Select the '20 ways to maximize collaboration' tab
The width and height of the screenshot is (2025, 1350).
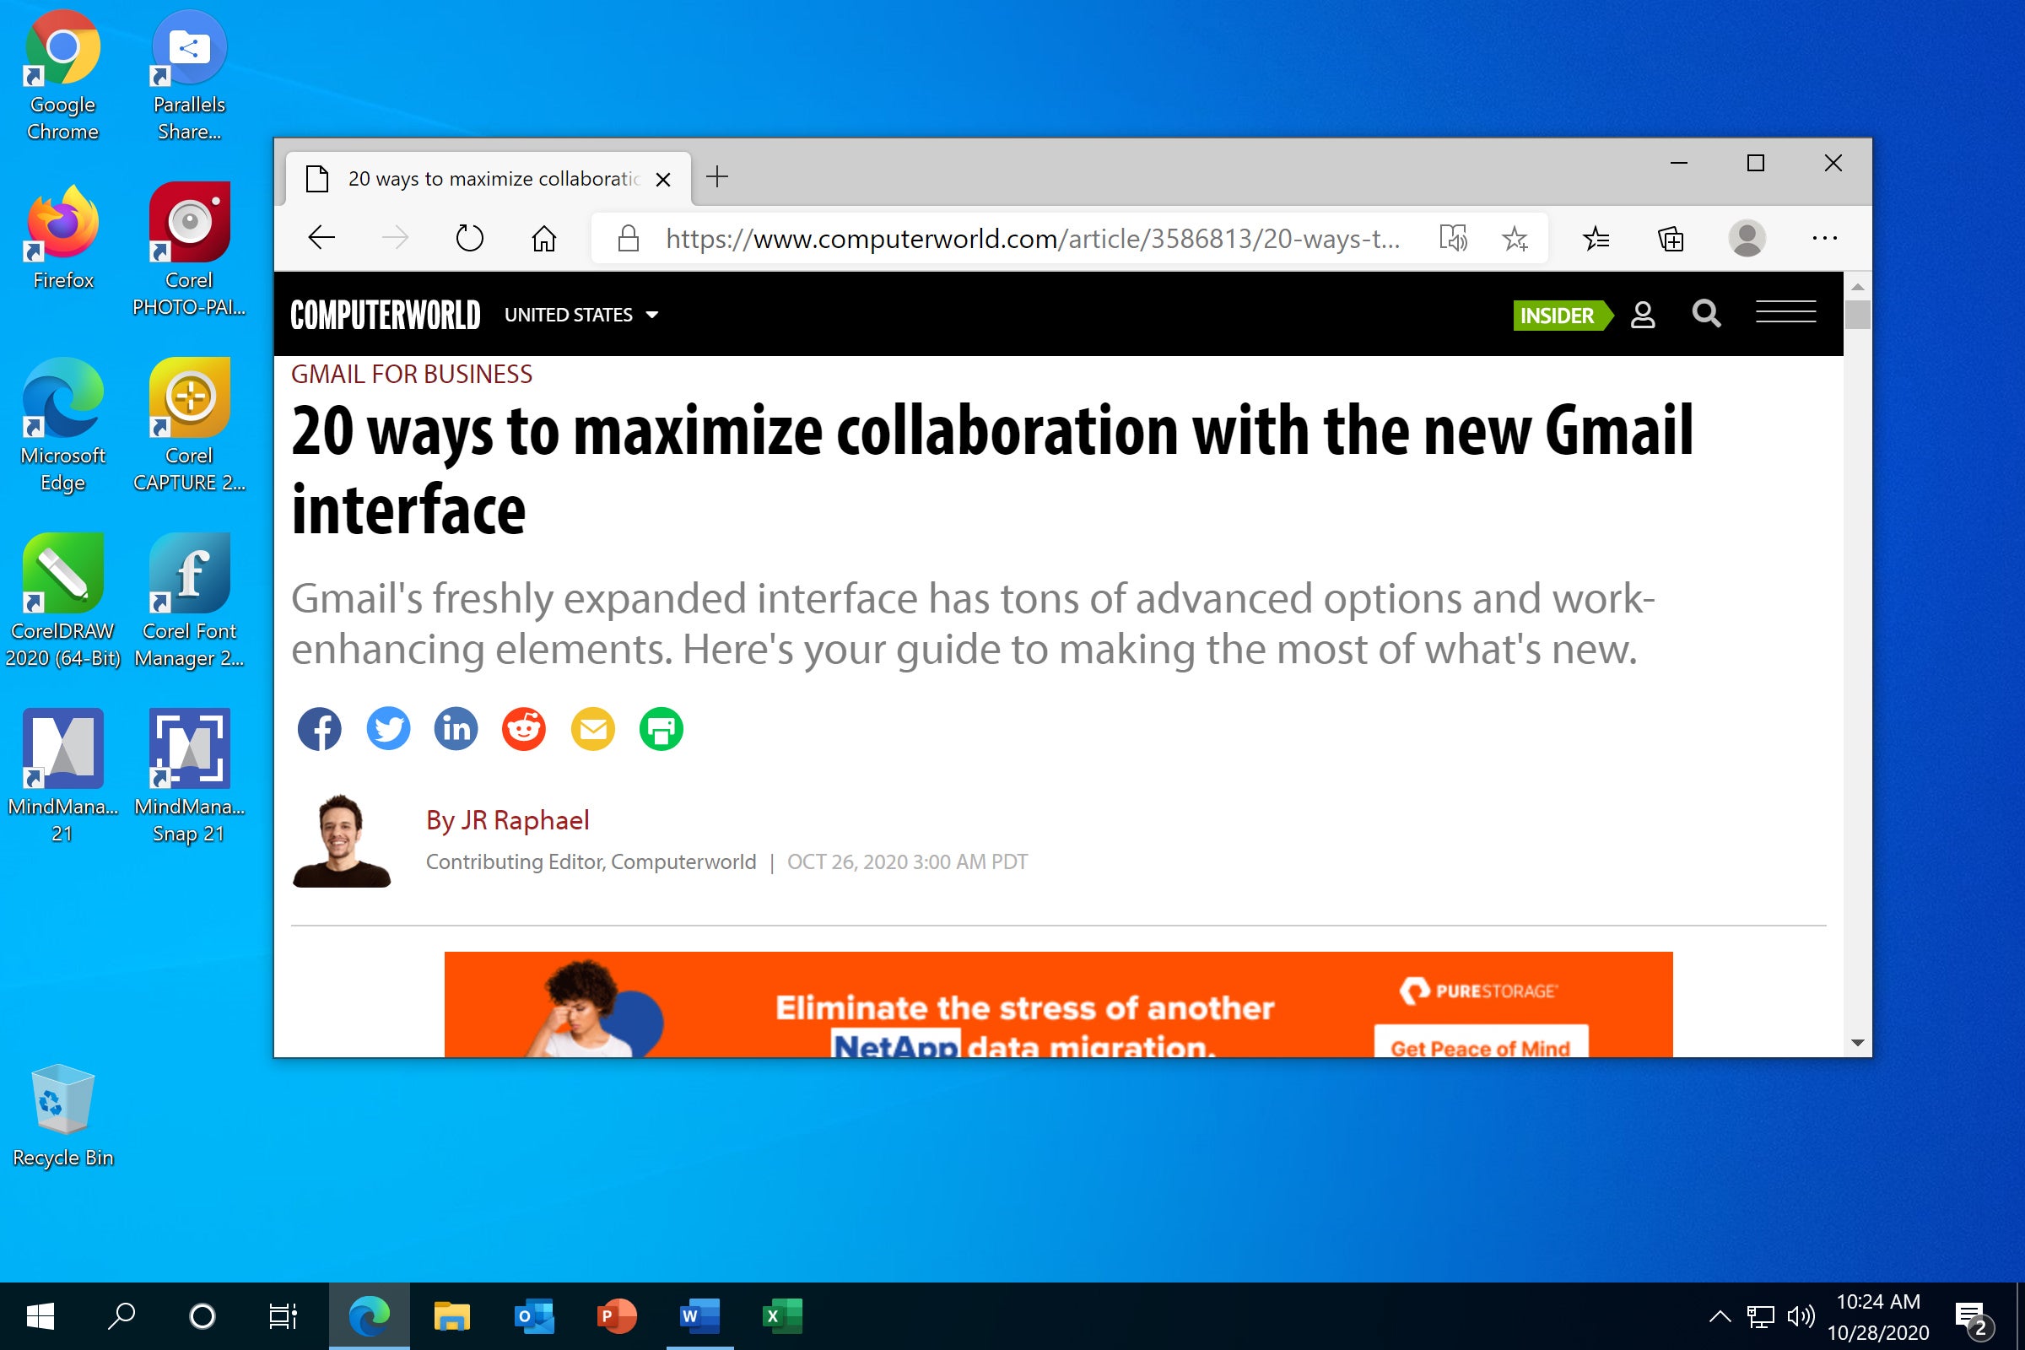(x=488, y=179)
